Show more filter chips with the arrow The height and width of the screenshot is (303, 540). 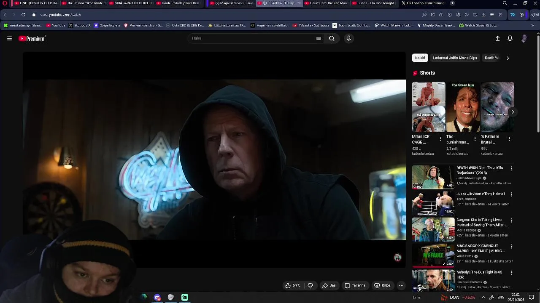[508, 58]
